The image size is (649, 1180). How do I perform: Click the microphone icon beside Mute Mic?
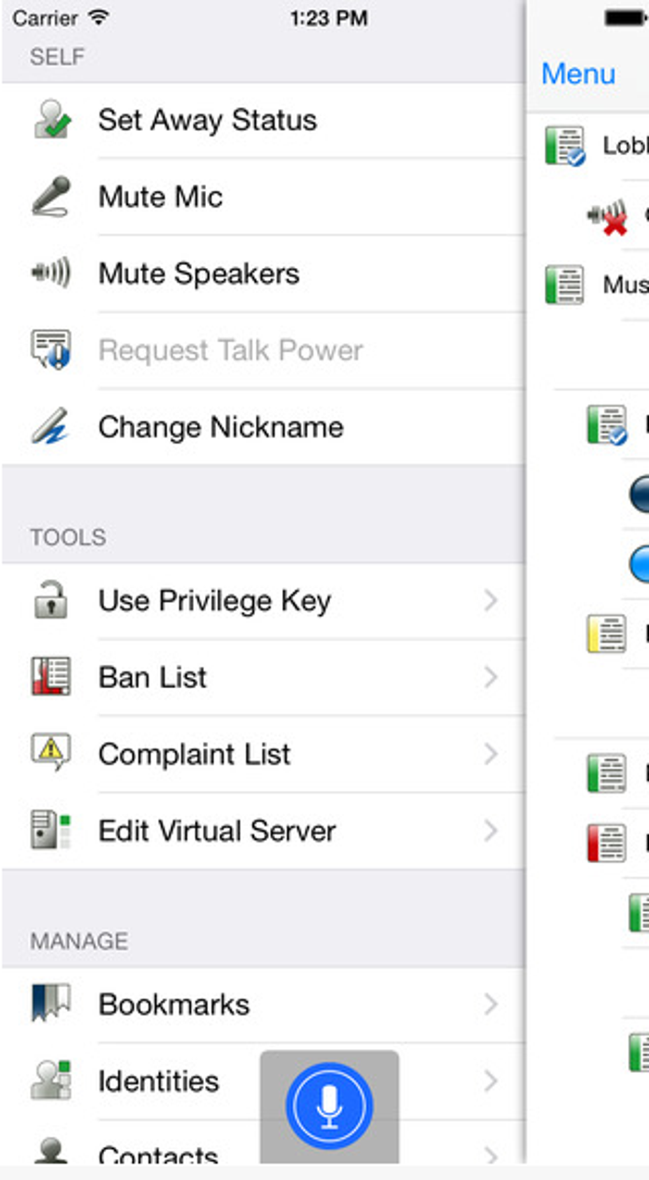(x=51, y=196)
